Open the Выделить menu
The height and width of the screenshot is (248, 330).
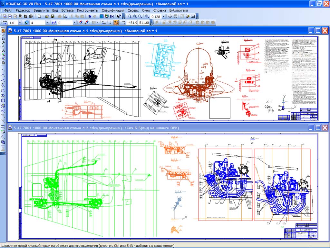tap(41, 10)
